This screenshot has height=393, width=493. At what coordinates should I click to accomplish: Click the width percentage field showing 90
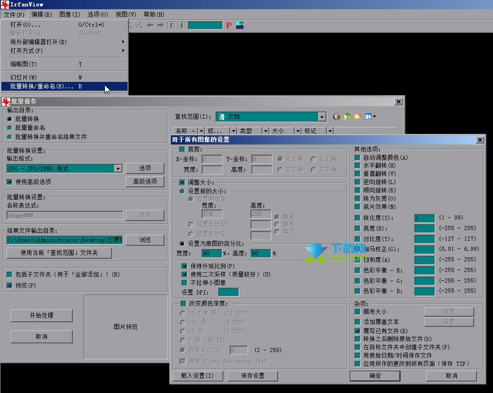point(212,254)
